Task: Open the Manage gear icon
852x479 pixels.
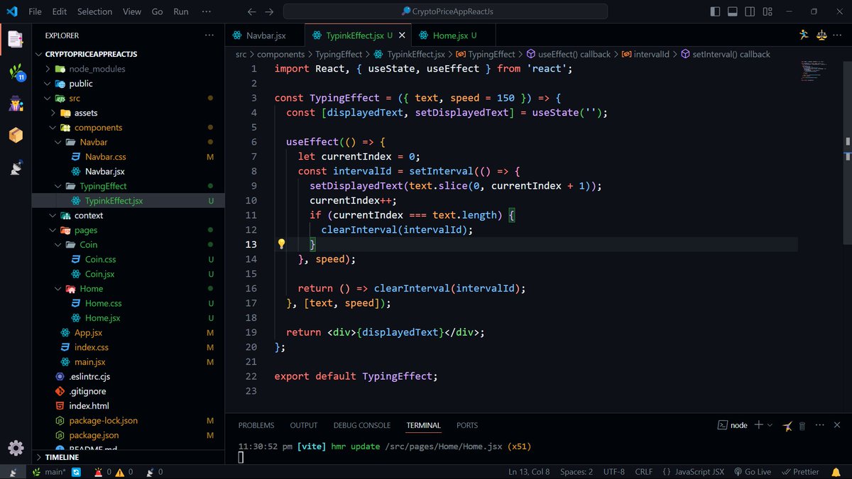Action: 16,448
